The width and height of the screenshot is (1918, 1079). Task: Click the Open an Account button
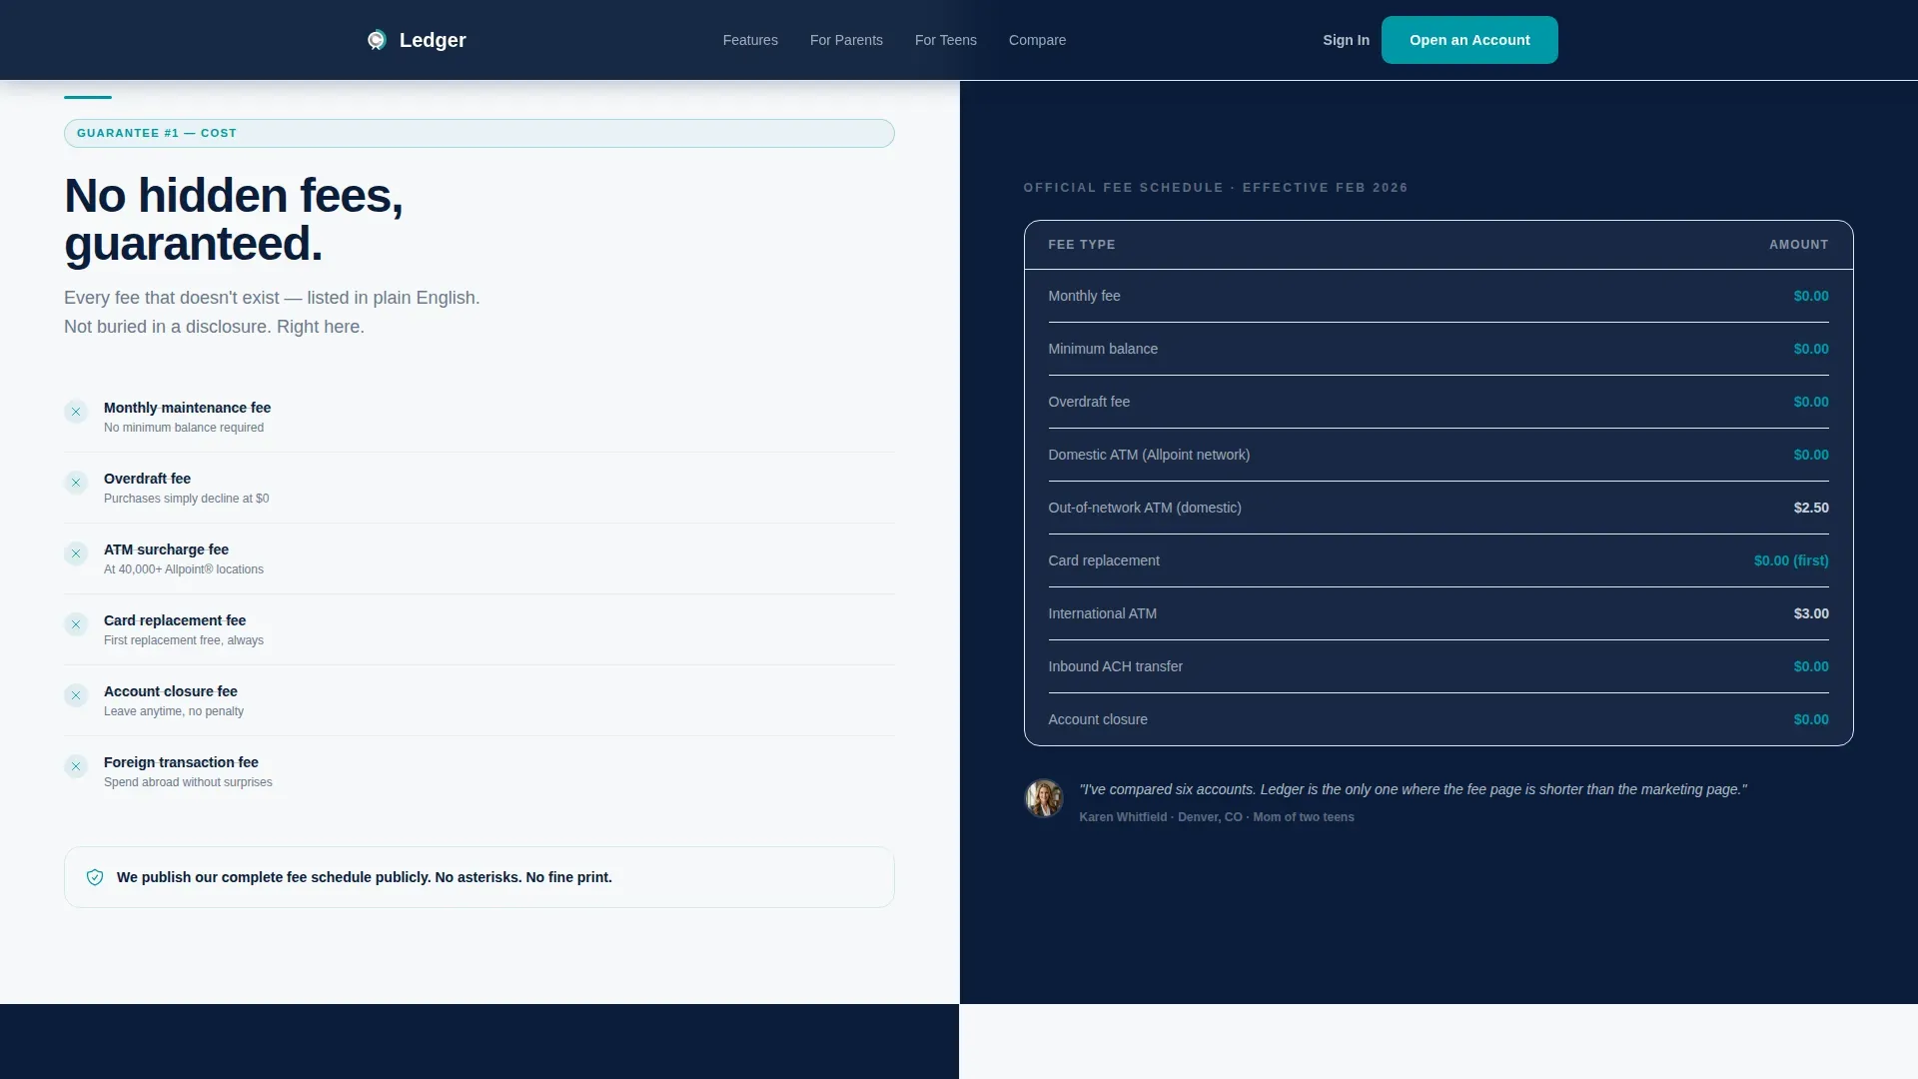click(1469, 40)
